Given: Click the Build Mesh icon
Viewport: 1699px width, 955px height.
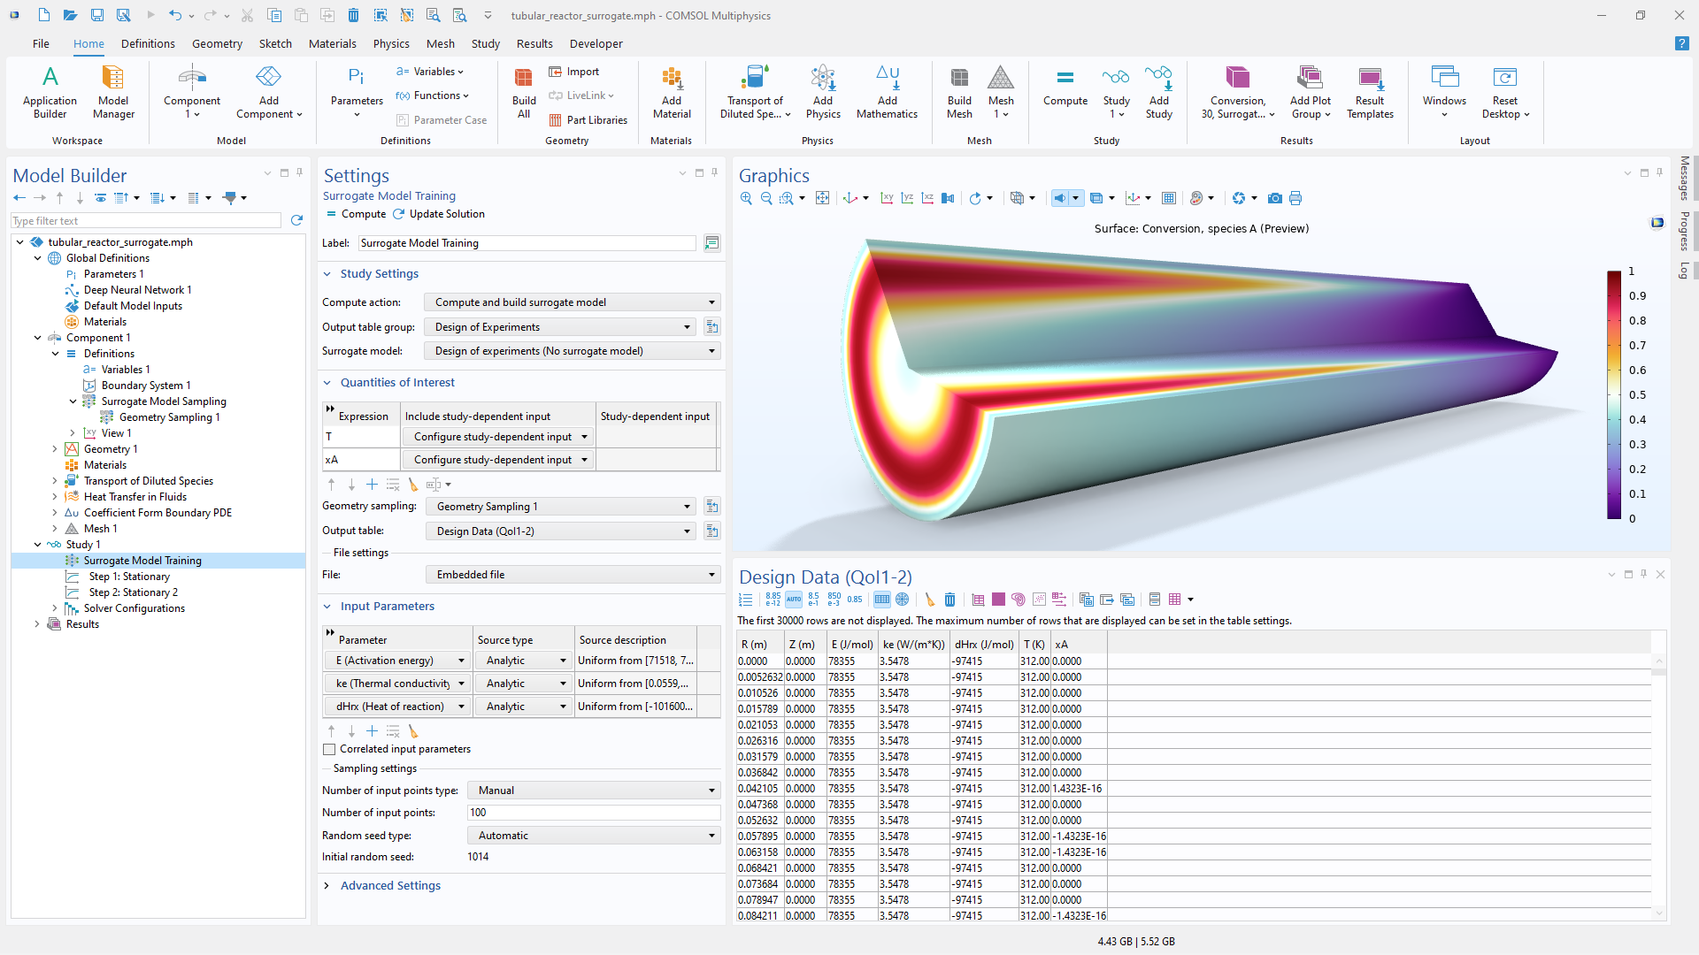Looking at the screenshot, I should coord(959,92).
